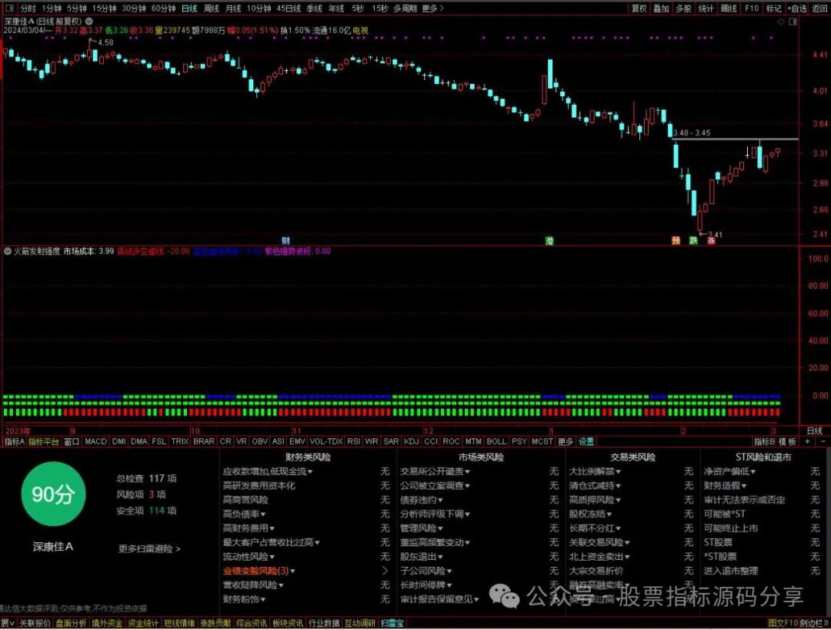The image size is (831, 630).
Task: Open the 板块资讯 bottom tab
Action: [288, 623]
